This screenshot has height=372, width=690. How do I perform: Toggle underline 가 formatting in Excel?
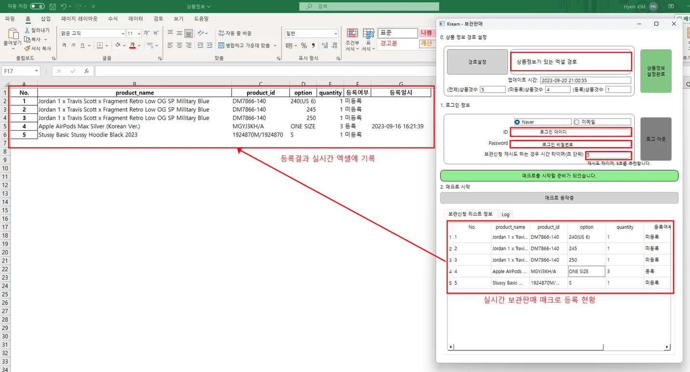(x=82, y=45)
